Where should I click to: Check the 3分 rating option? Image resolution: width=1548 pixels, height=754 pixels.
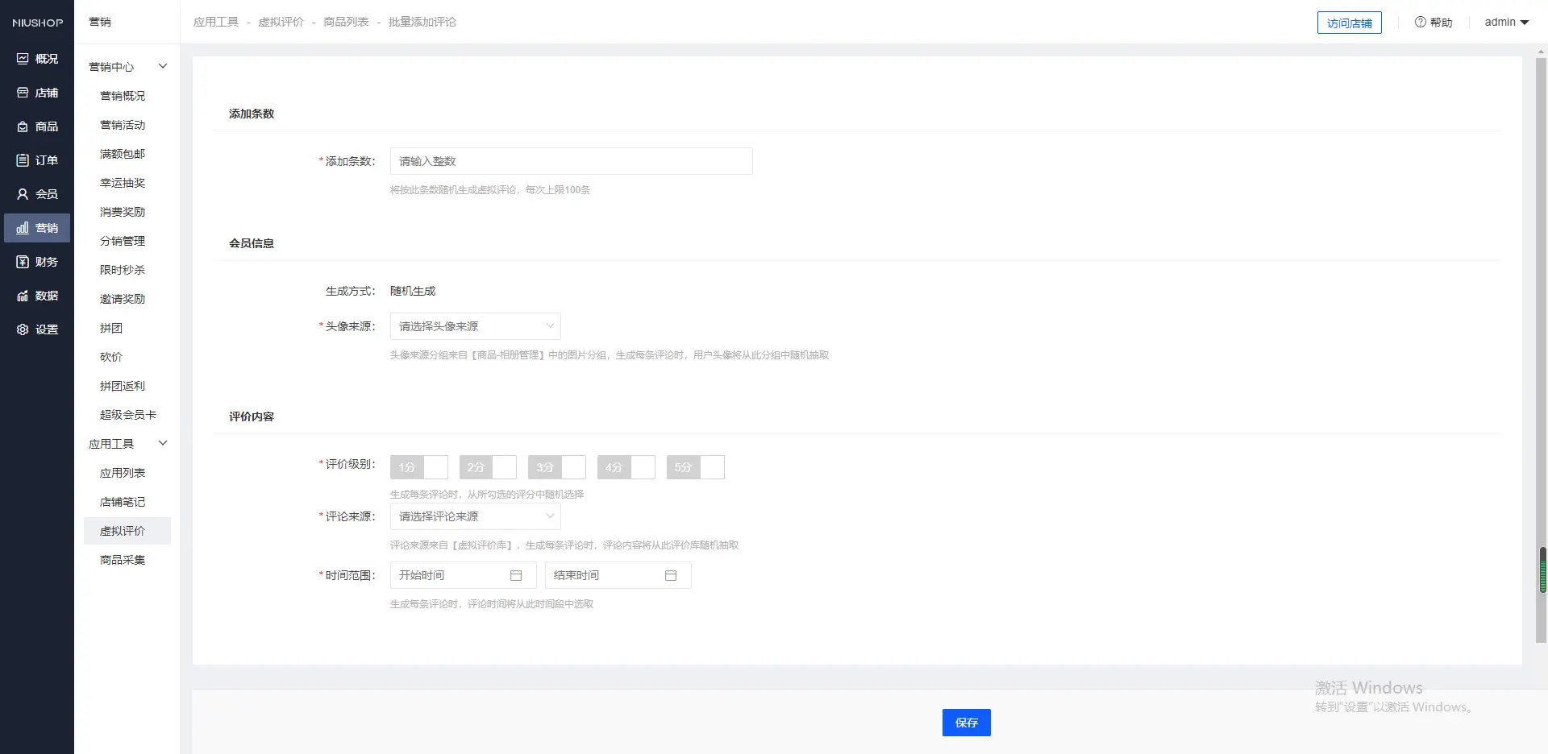pyautogui.click(x=573, y=467)
